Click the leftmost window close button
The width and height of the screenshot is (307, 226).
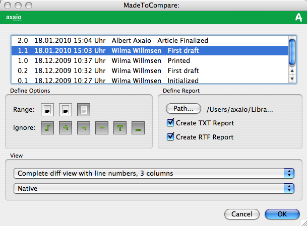[x=8, y=6]
